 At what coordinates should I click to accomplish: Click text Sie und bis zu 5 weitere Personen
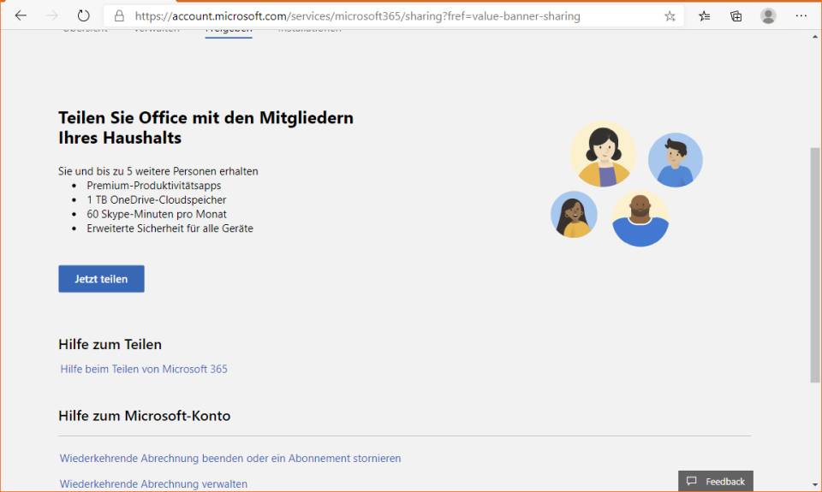[x=158, y=171]
